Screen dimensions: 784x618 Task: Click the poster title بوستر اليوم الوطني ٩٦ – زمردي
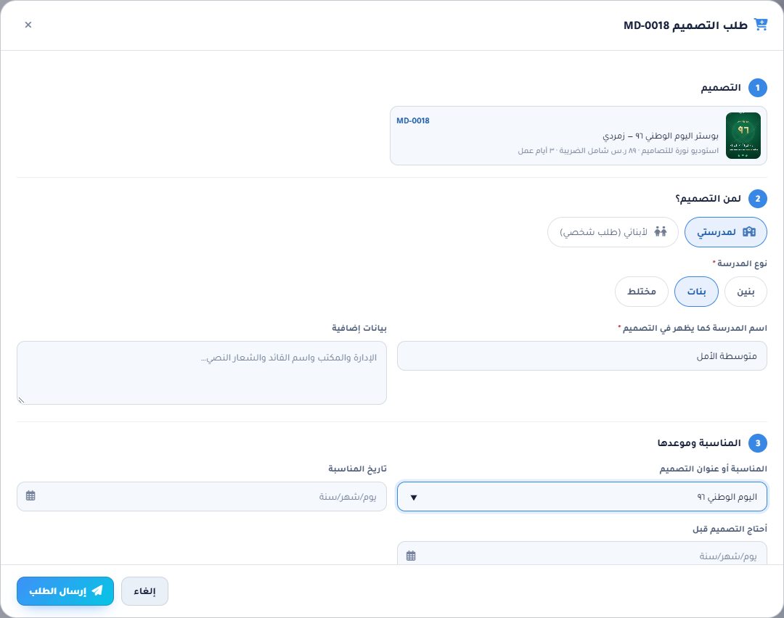(x=660, y=136)
